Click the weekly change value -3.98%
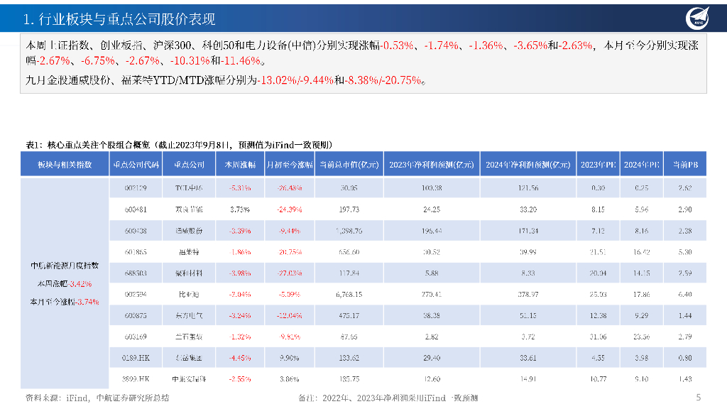The width and height of the screenshot is (727, 409). (x=240, y=273)
